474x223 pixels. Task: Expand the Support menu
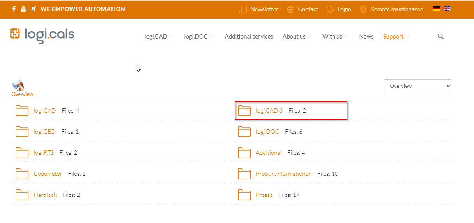click(x=396, y=37)
